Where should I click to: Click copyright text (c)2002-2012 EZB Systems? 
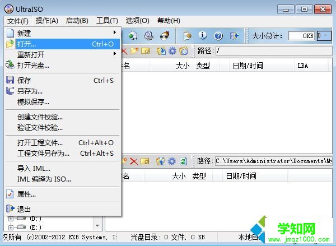tap(67, 237)
